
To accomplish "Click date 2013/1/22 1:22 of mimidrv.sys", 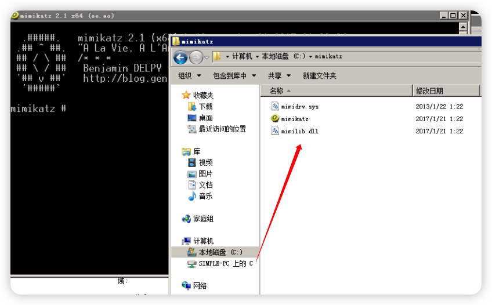I will (x=439, y=107).
